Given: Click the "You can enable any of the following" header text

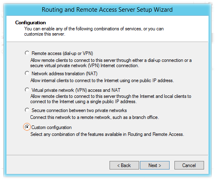Looking at the screenshot, I should click(x=94, y=31).
